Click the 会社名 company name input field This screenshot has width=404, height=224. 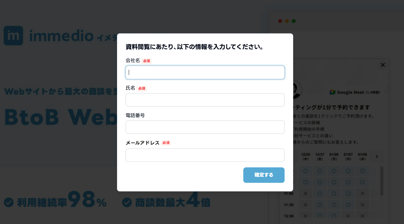tap(205, 72)
